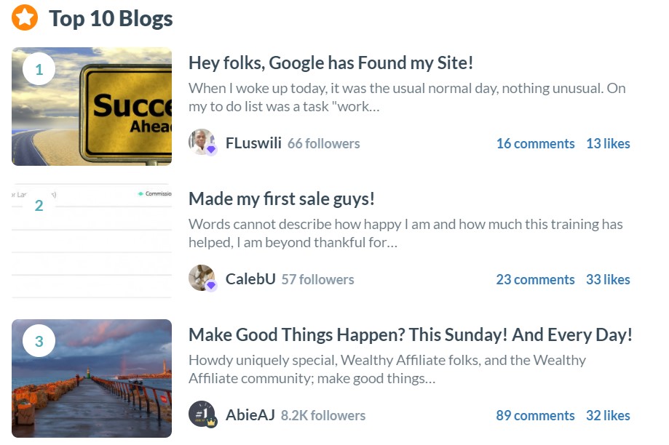Open 'Made my first sale guys!' post
The width and height of the screenshot is (669, 445).
point(282,199)
